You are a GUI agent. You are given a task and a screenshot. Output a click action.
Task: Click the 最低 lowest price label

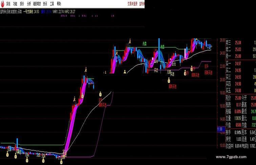pyautogui.click(x=244, y=111)
